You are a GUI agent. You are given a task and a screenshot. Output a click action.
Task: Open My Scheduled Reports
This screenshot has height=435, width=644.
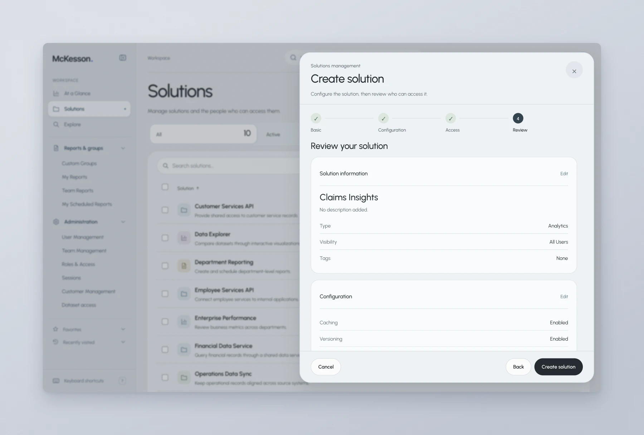click(x=87, y=204)
